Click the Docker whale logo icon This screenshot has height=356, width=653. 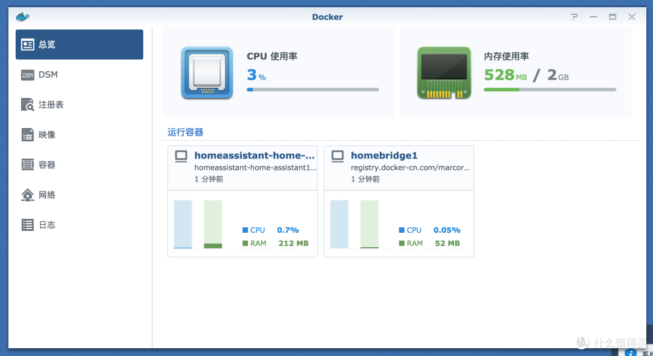22,17
